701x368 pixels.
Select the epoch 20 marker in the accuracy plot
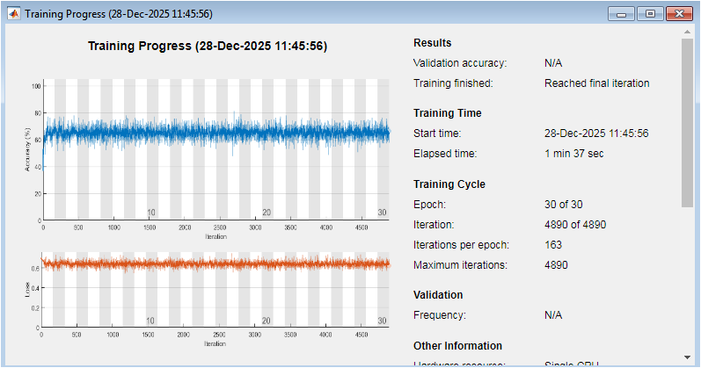coord(267,213)
